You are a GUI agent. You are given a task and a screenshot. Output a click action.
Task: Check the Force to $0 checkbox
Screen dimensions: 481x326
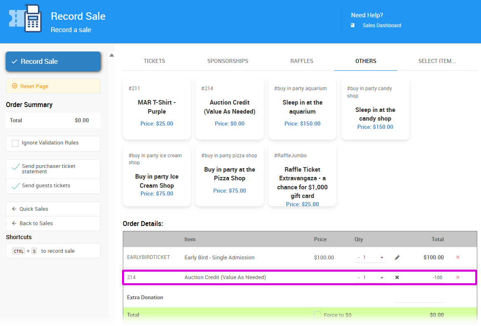coord(317,315)
